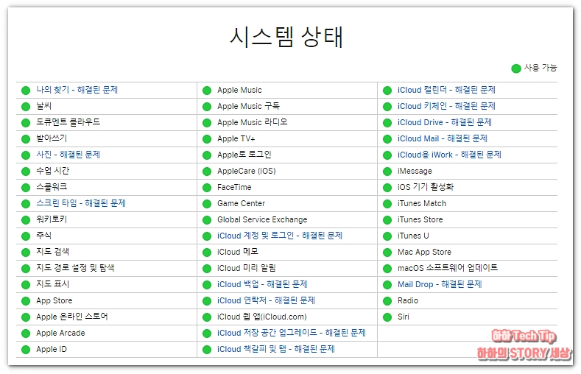Open Mail Drop - 해결된 문제 link
The width and height of the screenshot is (581, 374).
tap(440, 284)
